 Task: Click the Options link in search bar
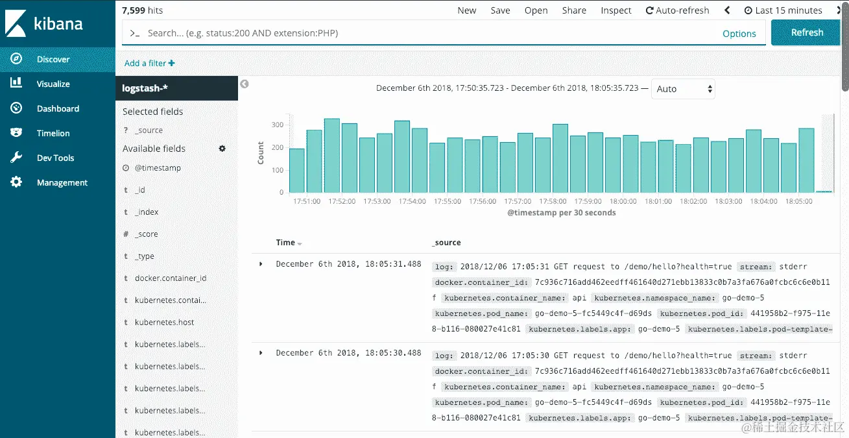click(739, 34)
